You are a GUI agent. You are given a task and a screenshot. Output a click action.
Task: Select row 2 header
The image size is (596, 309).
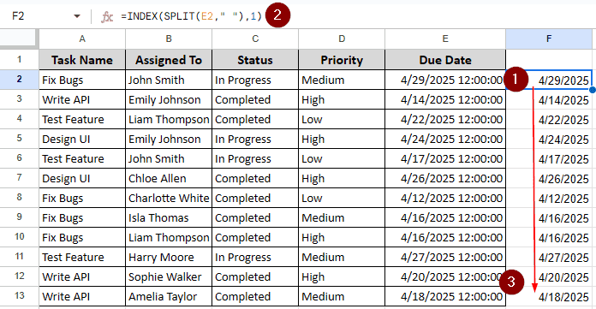(20, 80)
